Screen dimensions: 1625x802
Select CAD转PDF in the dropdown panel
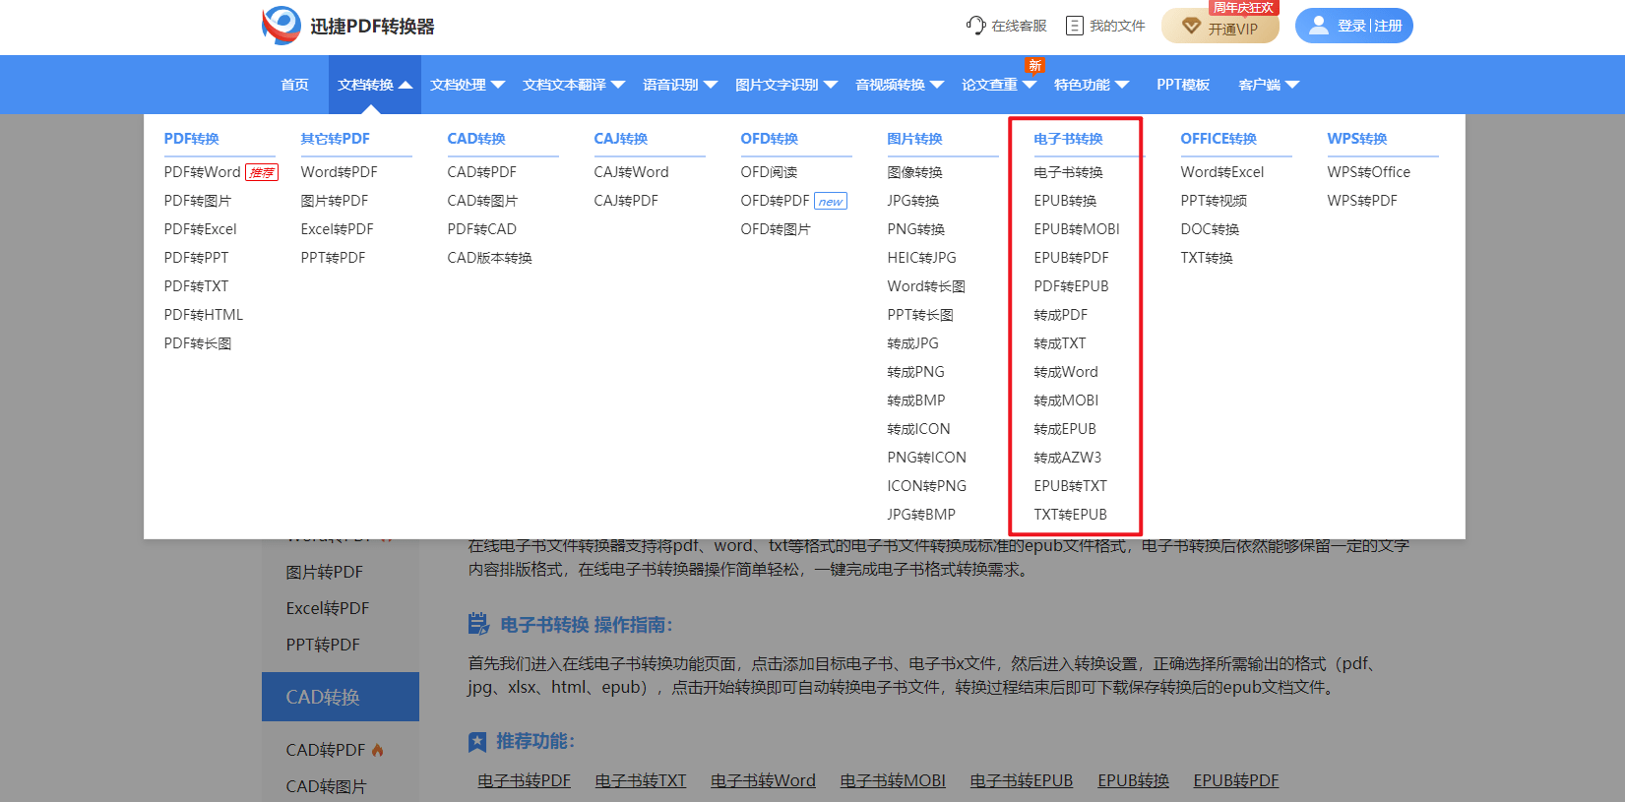(x=482, y=172)
